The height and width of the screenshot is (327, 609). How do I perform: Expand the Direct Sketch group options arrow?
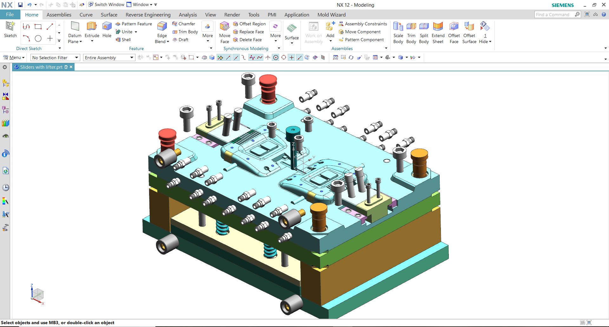[x=60, y=48]
